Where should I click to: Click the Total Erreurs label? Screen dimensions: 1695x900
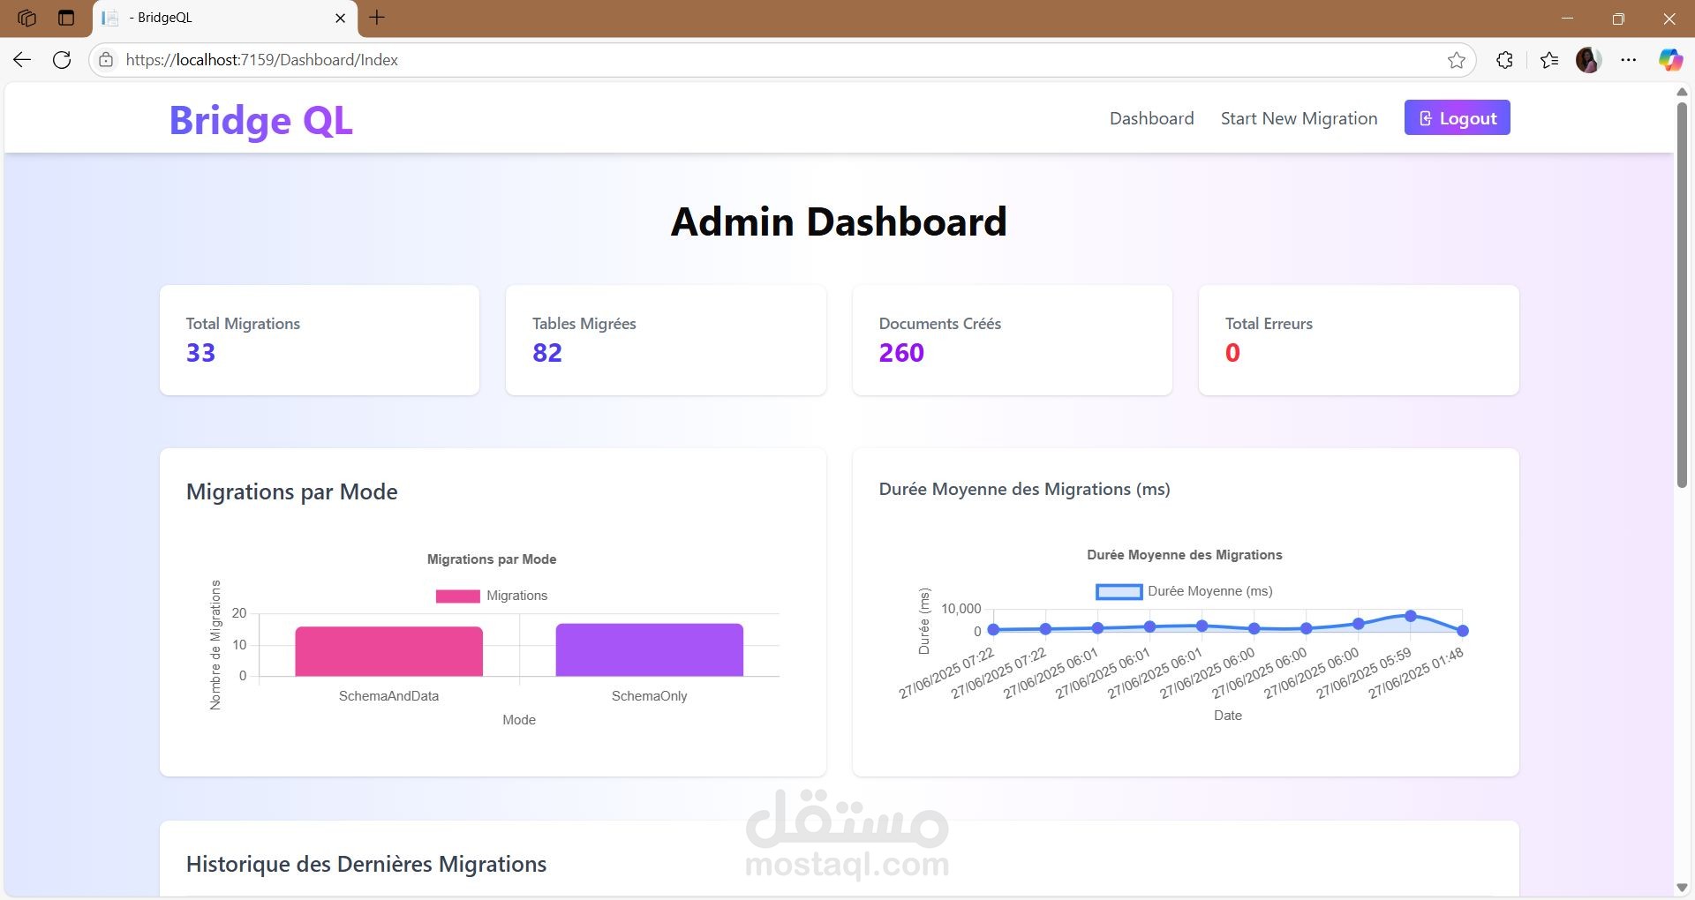tap(1269, 324)
